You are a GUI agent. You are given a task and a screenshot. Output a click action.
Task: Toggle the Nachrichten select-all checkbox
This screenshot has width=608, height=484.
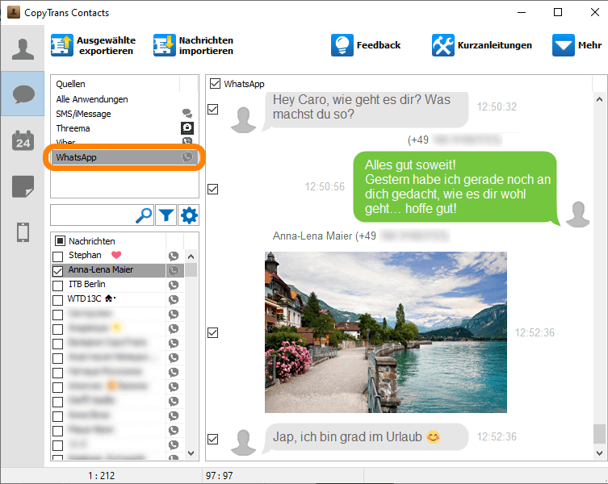(x=60, y=241)
